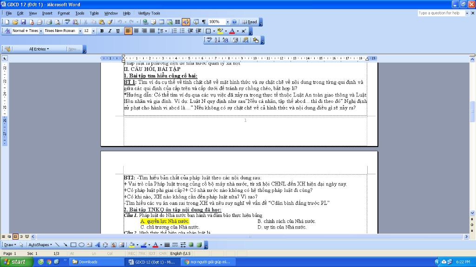Choose a Shadow Style effect
Viewport: 476px width, 267px height.
click(x=191, y=245)
